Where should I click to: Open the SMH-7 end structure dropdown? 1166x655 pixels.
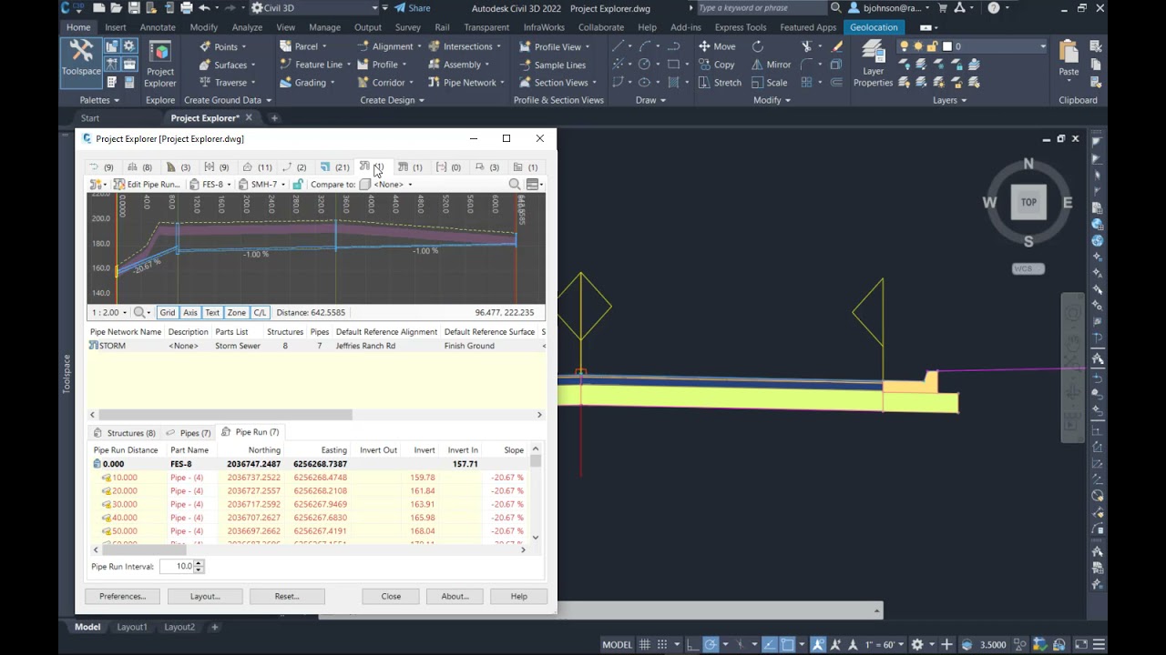point(262,185)
